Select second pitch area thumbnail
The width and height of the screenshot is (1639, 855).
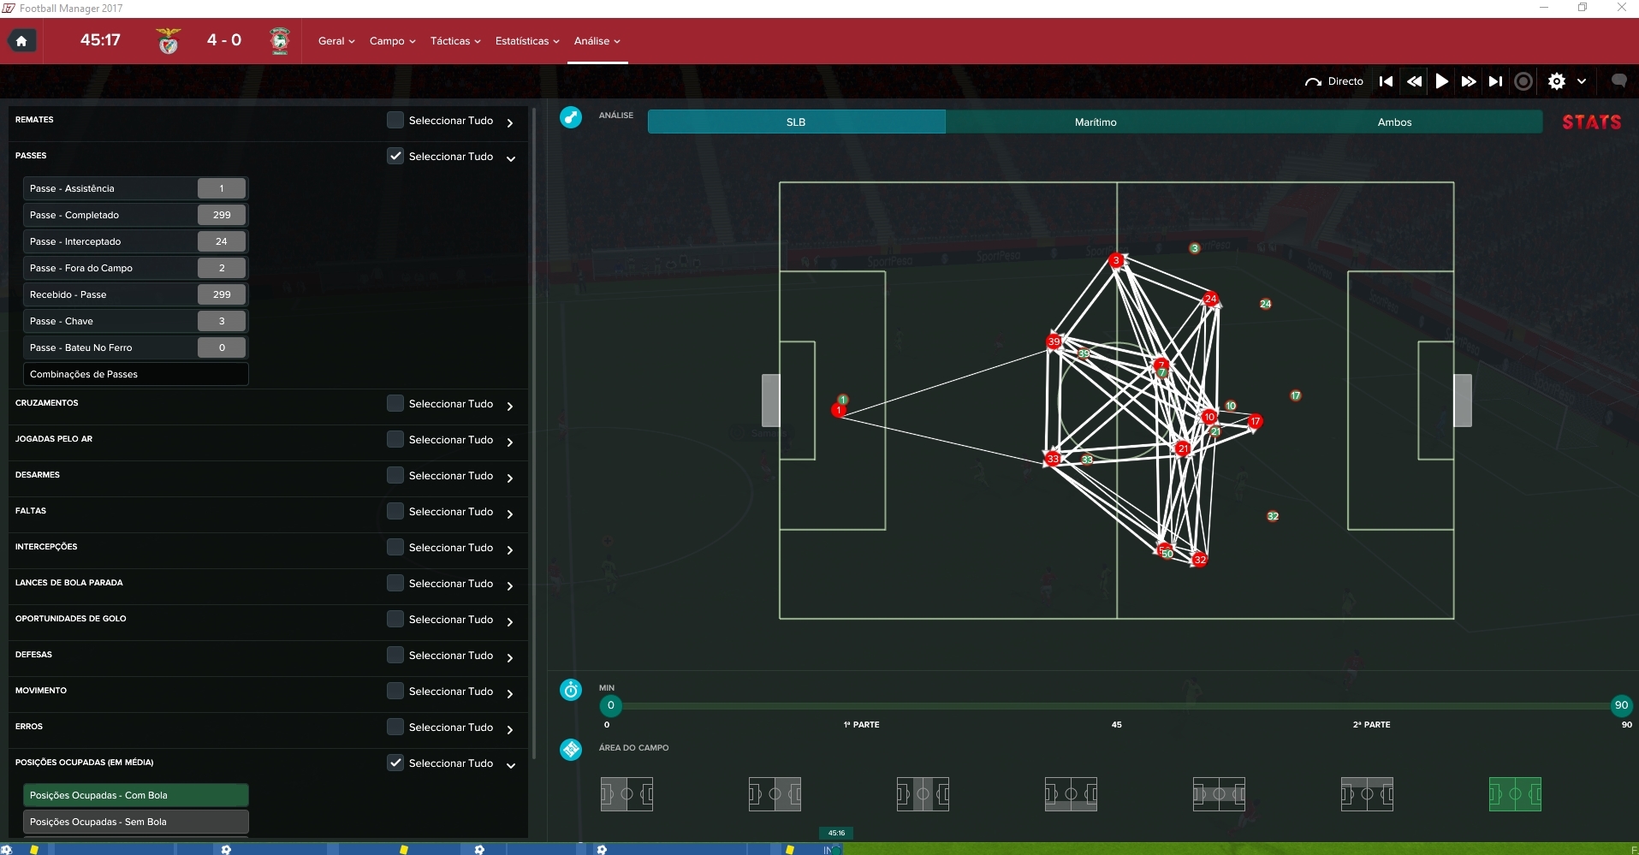tap(775, 794)
